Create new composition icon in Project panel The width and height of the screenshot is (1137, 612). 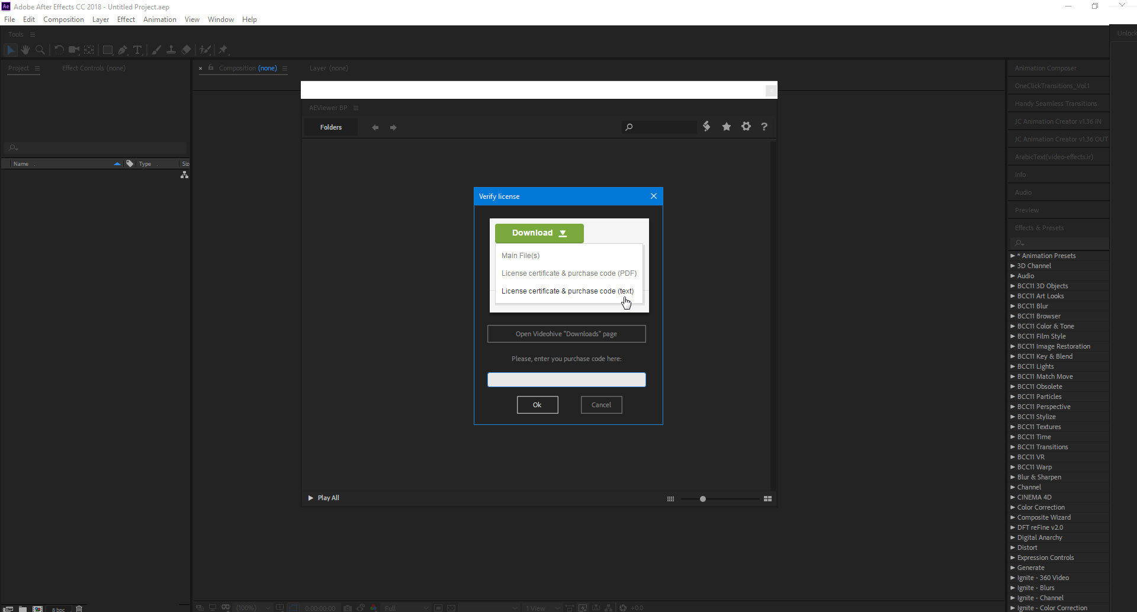38,608
